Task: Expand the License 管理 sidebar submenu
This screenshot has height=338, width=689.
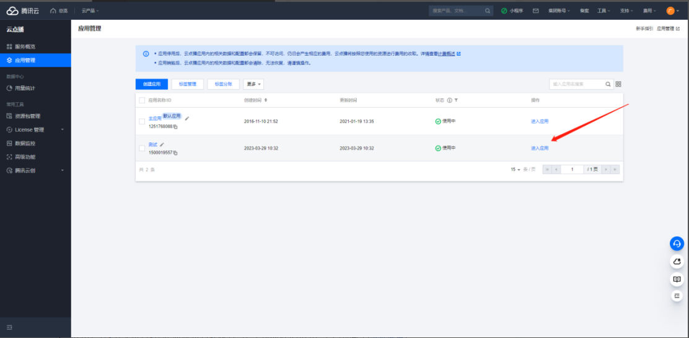Action: point(62,129)
